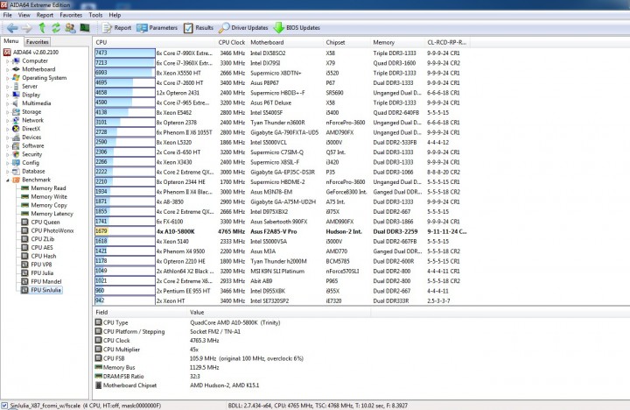Viewport: 630px width, 410px height.
Task: Open the Tools menu
Action: pos(95,15)
